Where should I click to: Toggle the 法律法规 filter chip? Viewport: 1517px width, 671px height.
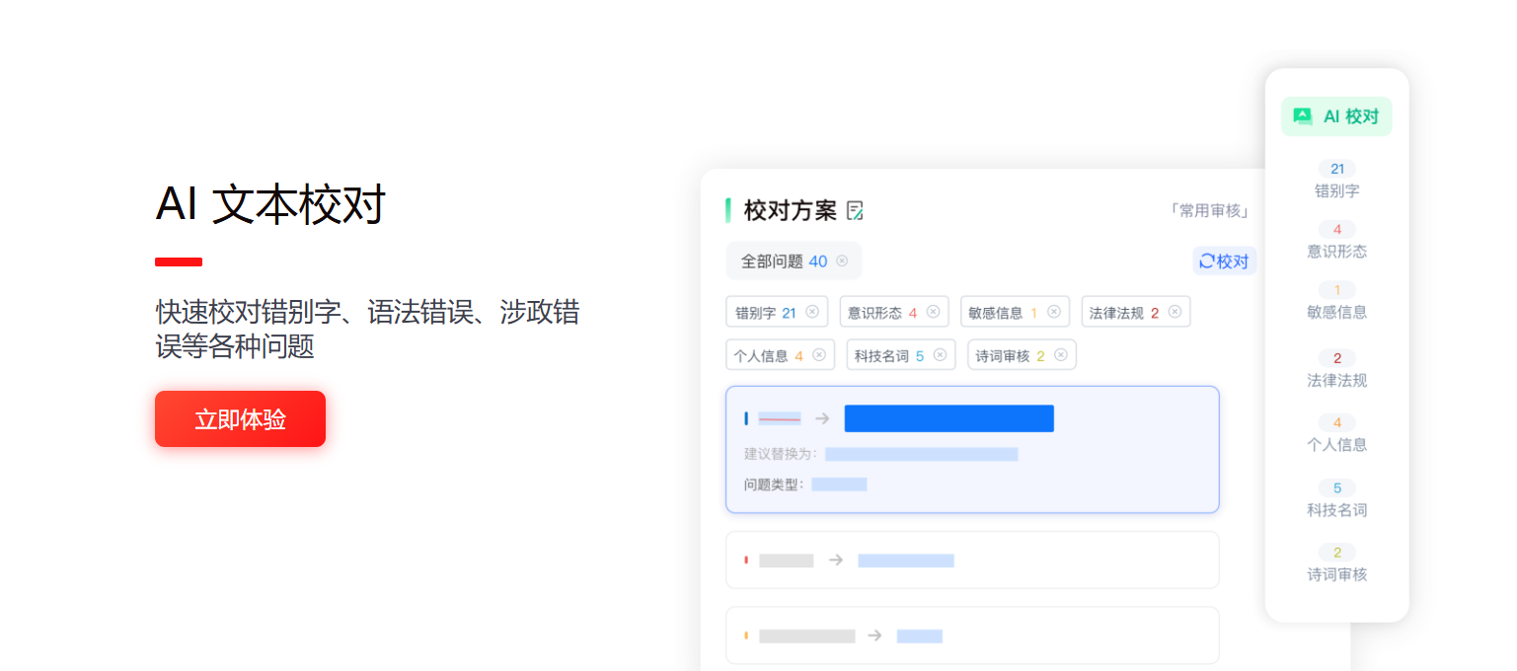(x=1128, y=311)
